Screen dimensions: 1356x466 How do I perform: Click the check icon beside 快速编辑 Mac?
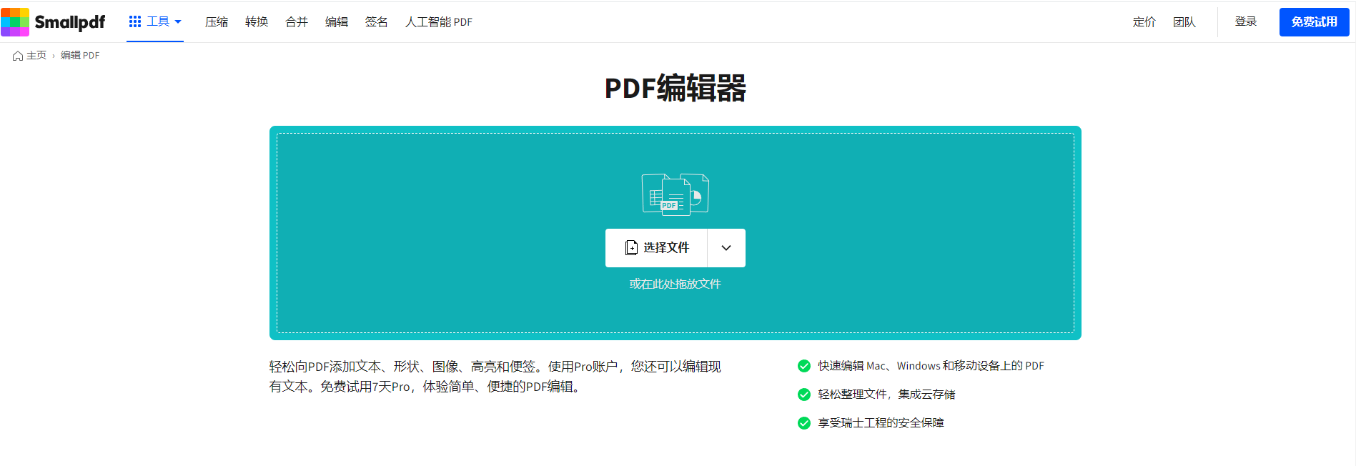[804, 366]
